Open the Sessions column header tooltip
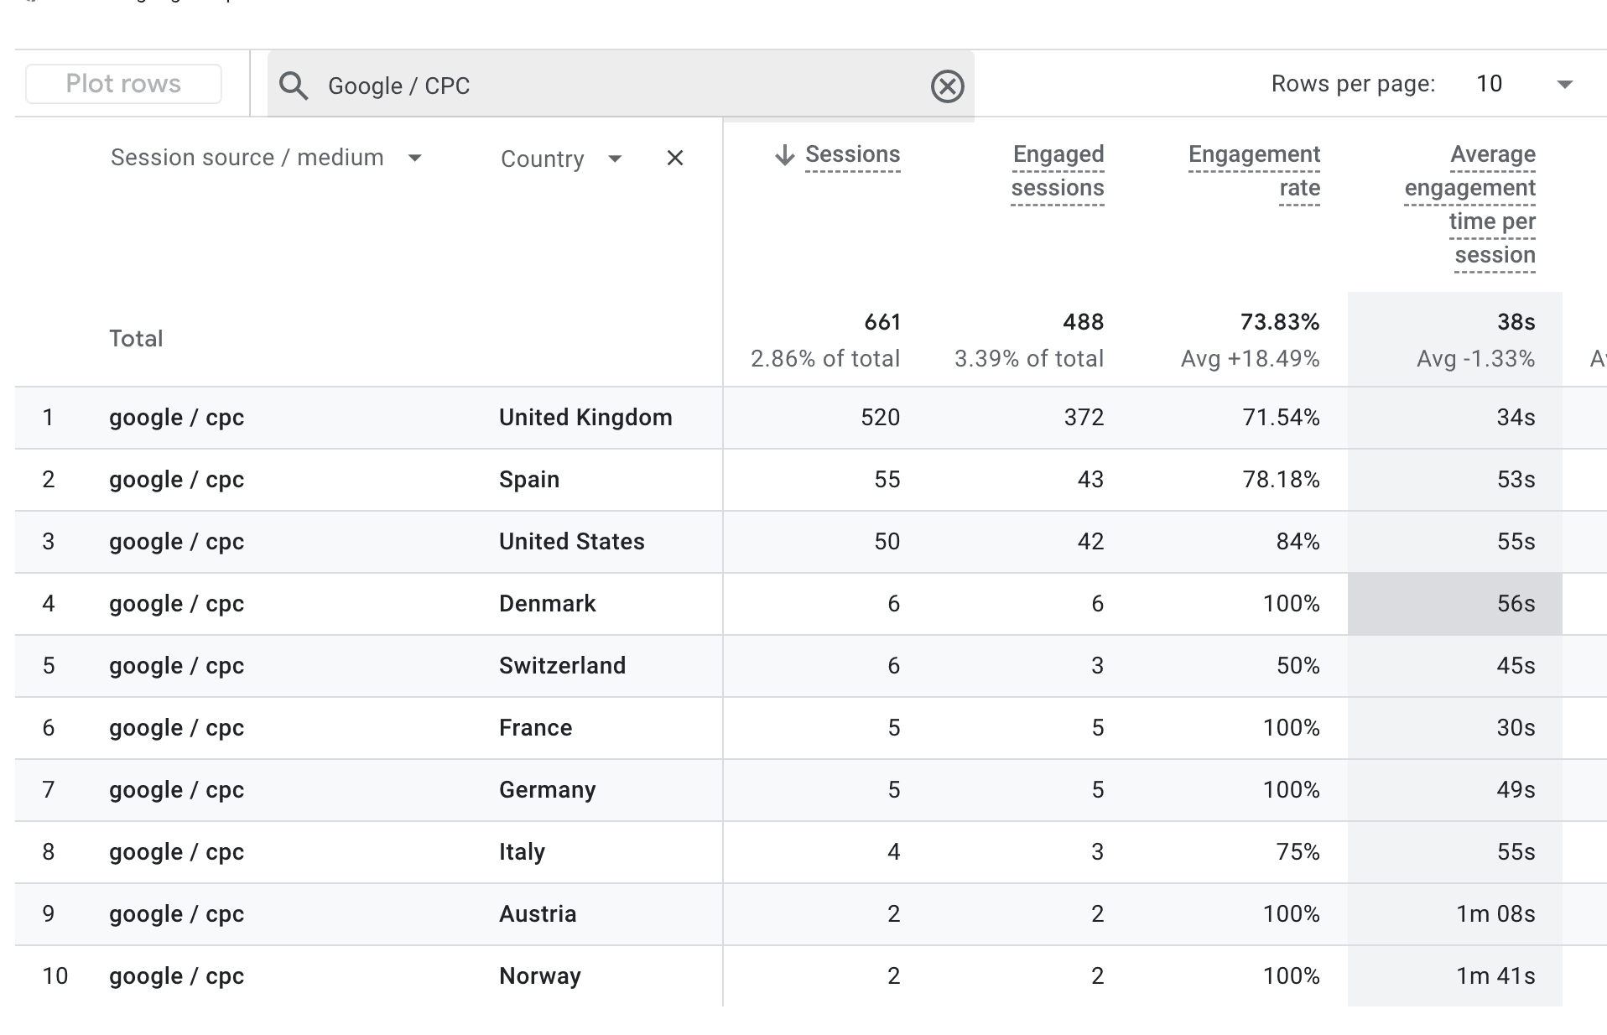 point(852,153)
